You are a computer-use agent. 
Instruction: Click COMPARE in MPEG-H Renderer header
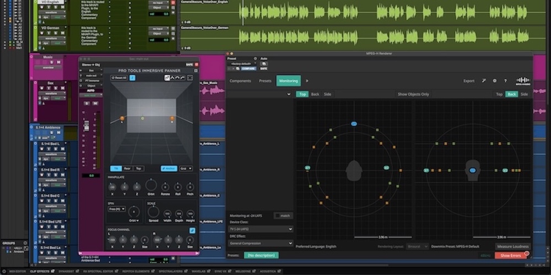[249, 69]
